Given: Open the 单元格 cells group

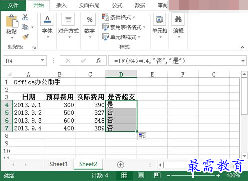Looking at the screenshot, I should 160,26.
